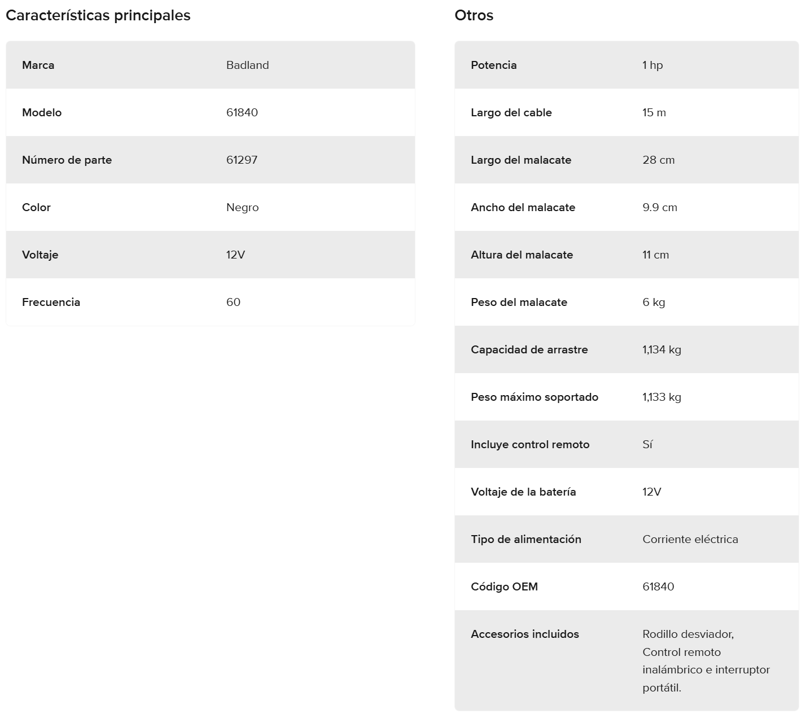The height and width of the screenshot is (718, 806).
Task: Click the Potencia value "1 hp"
Action: pyautogui.click(x=652, y=65)
